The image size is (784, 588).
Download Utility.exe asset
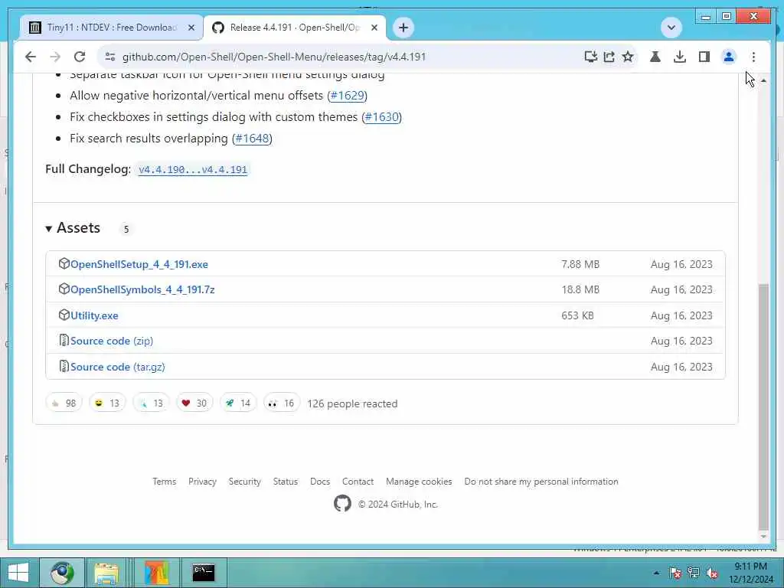[x=94, y=315]
